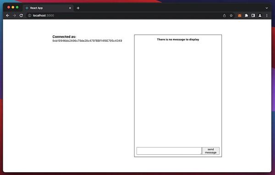Toggle the browser side panel
The width and height of the screenshot is (275, 175).
click(253, 16)
